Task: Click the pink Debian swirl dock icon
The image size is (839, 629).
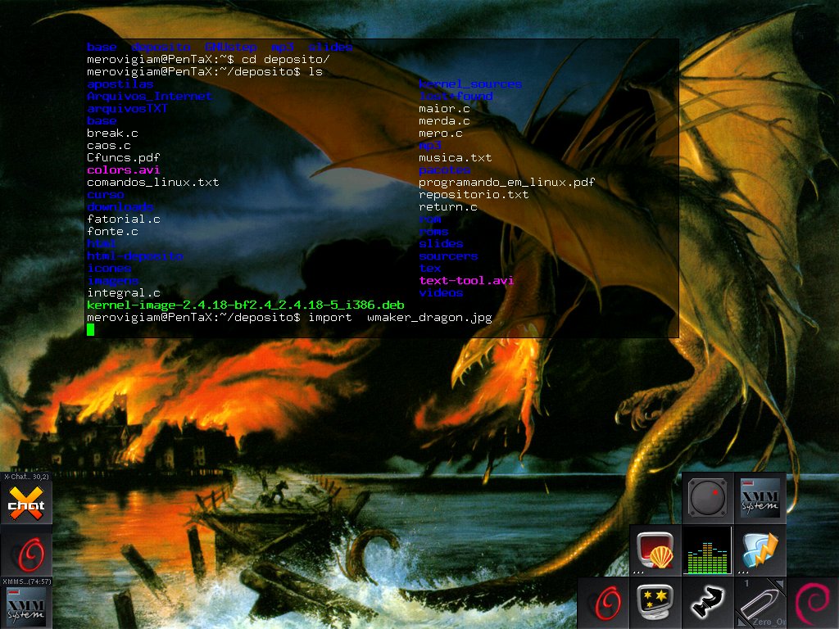Action: (813, 604)
